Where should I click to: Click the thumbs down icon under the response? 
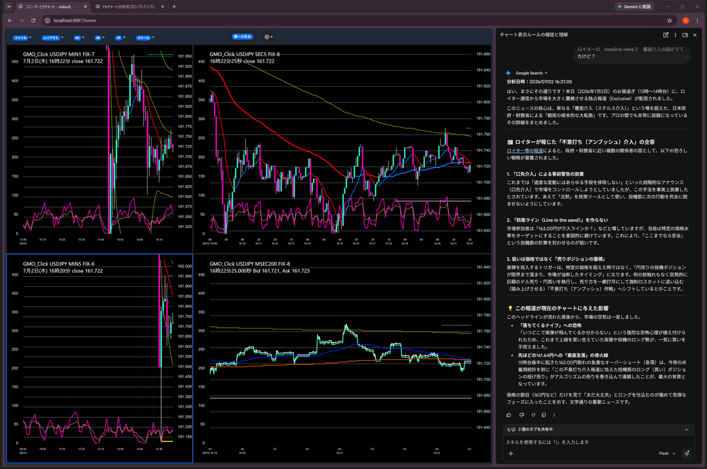click(x=520, y=415)
